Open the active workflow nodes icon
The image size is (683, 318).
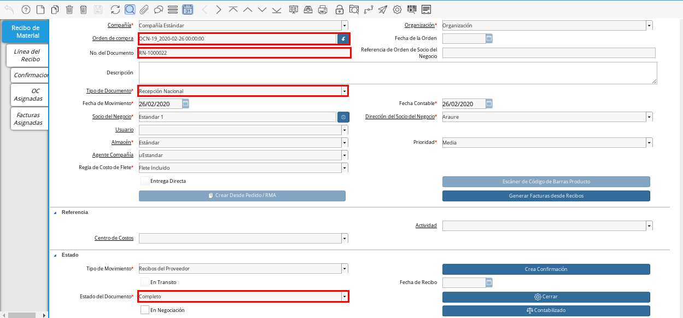369,9
